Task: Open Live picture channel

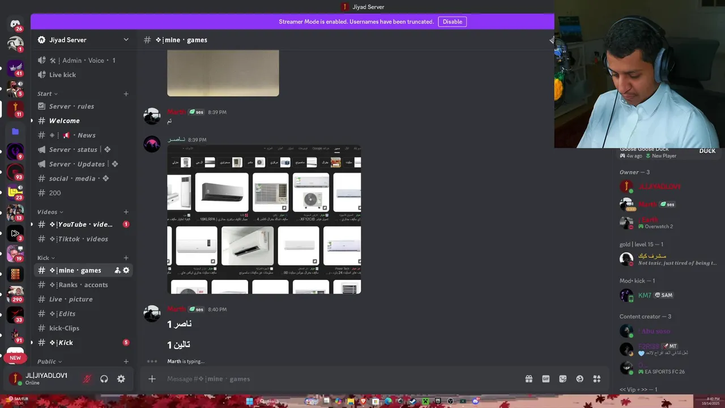Action: [x=84, y=299]
